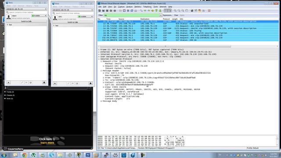
Task: Click normal size zoom icon in Wireshark
Action: click(x=183, y=11)
